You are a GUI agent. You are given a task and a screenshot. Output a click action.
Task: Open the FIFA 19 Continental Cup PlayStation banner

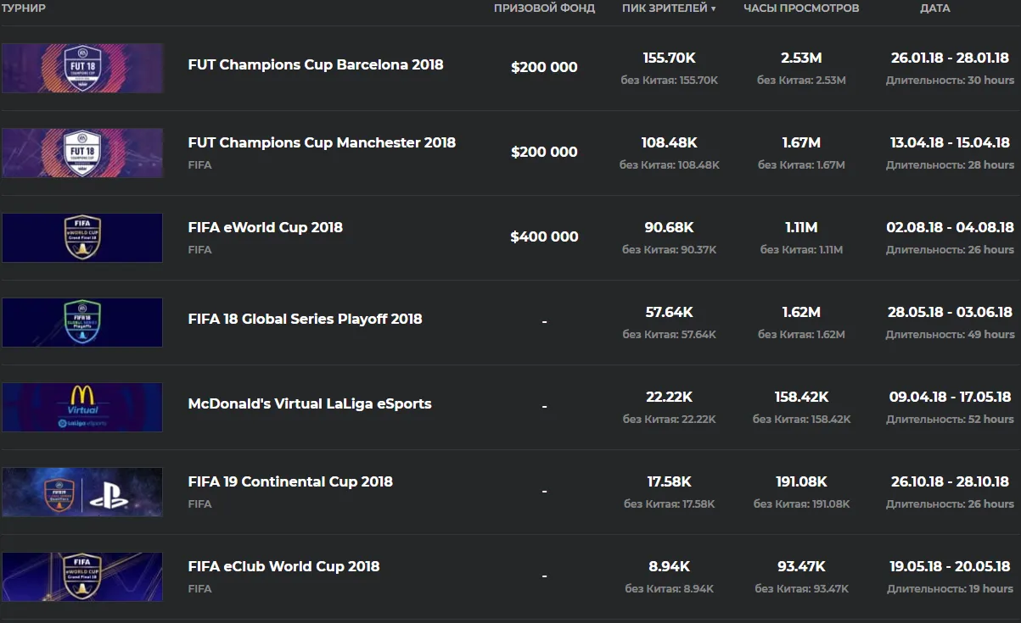(82, 492)
